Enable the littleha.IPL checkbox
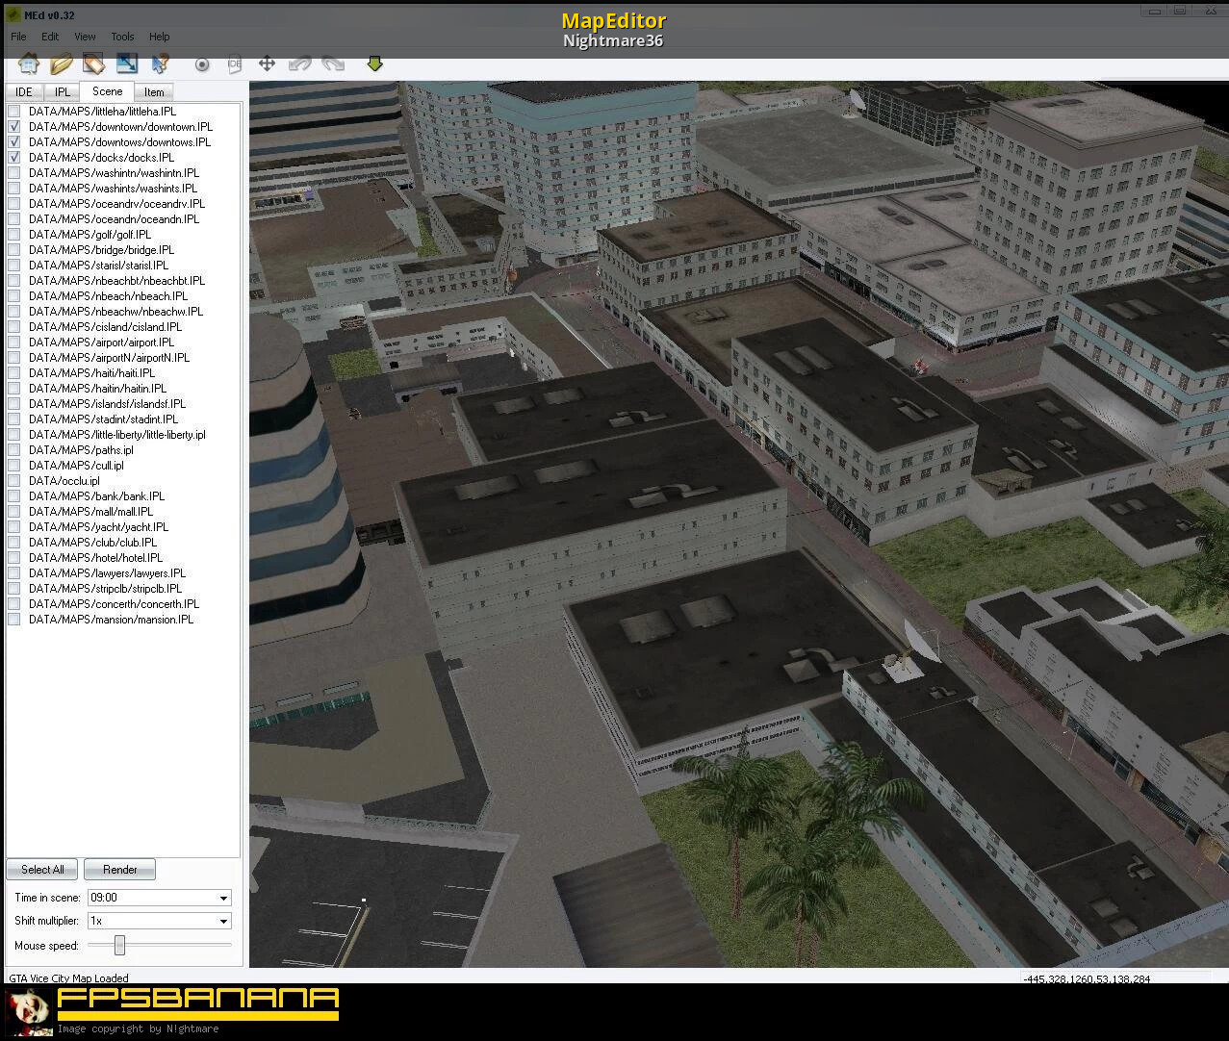 14,112
